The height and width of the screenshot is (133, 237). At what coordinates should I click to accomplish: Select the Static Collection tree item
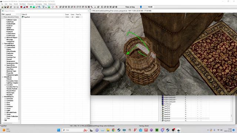(x=12, y=116)
